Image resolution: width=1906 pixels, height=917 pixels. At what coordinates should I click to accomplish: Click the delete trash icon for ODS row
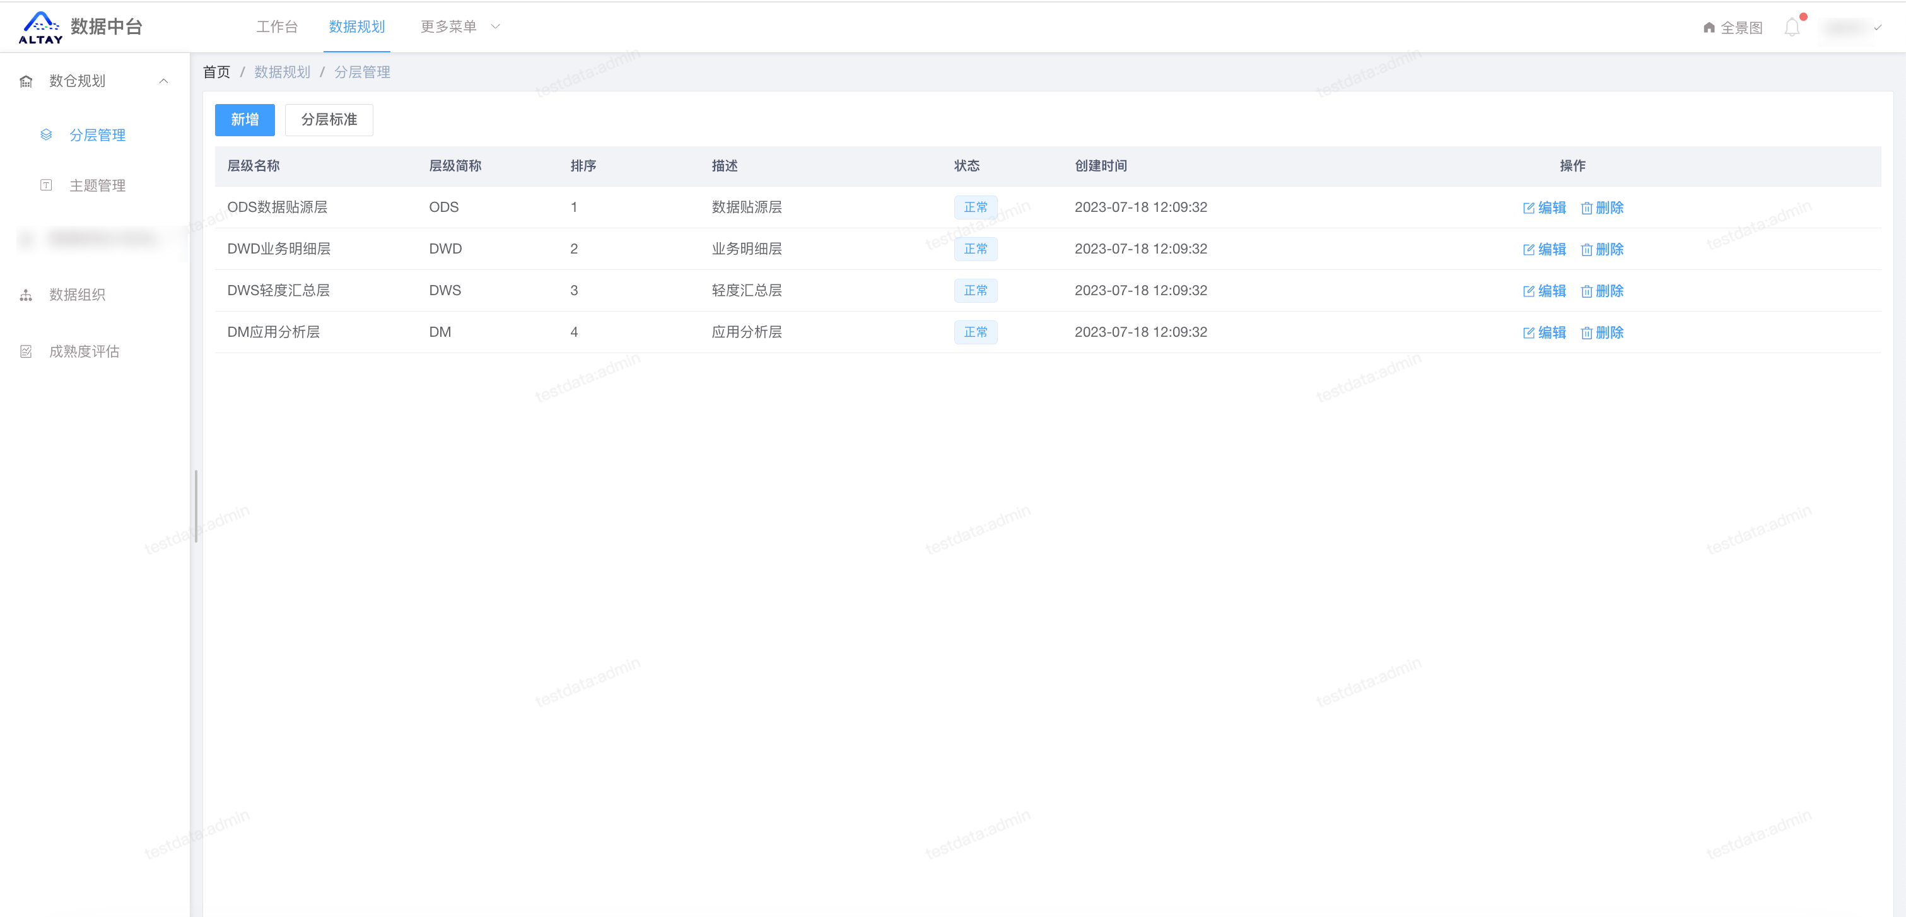[1586, 208]
